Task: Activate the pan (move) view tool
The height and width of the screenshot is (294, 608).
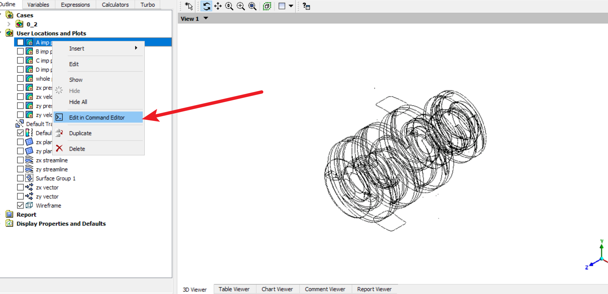Action: tap(218, 6)
